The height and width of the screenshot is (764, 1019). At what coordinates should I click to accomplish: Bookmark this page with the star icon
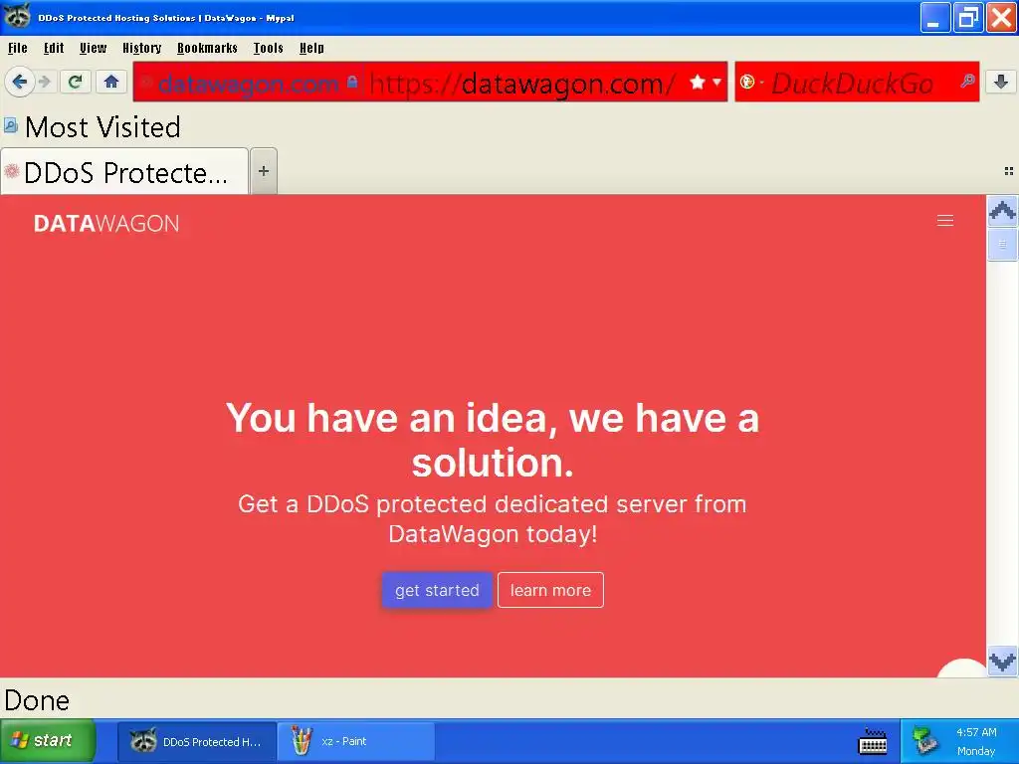[698, 82]
